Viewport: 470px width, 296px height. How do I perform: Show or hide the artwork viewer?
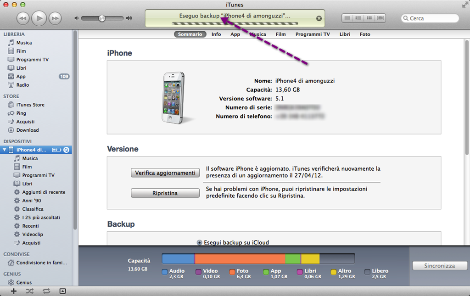click(x=62, y=291)
